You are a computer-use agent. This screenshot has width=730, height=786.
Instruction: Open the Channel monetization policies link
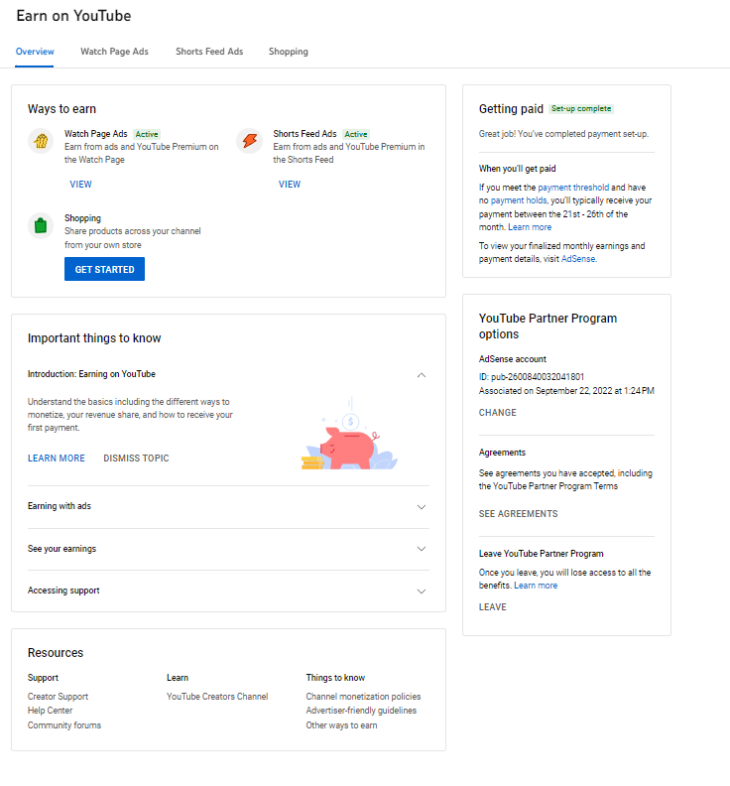click(x=363, y=697)
